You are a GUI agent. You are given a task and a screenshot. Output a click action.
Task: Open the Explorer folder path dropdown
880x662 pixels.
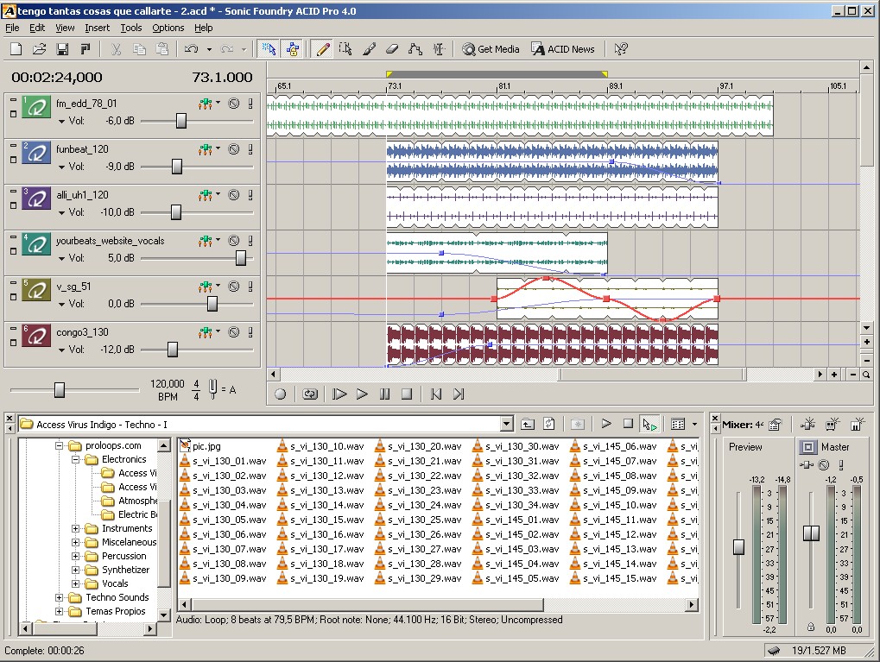pyautogui.click(x=506, y=424)
